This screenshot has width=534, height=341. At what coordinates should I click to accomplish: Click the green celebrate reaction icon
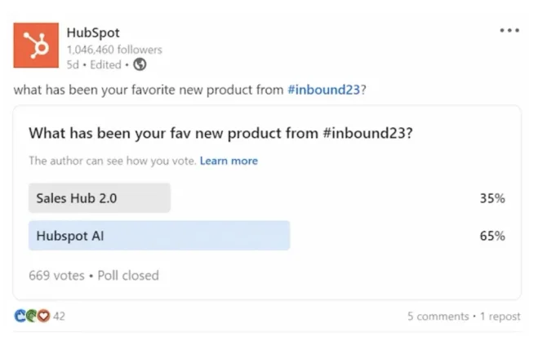(31, 316)
